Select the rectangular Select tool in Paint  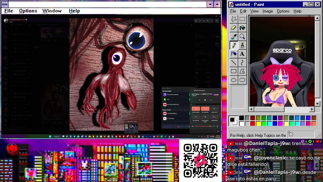(242, 19)
